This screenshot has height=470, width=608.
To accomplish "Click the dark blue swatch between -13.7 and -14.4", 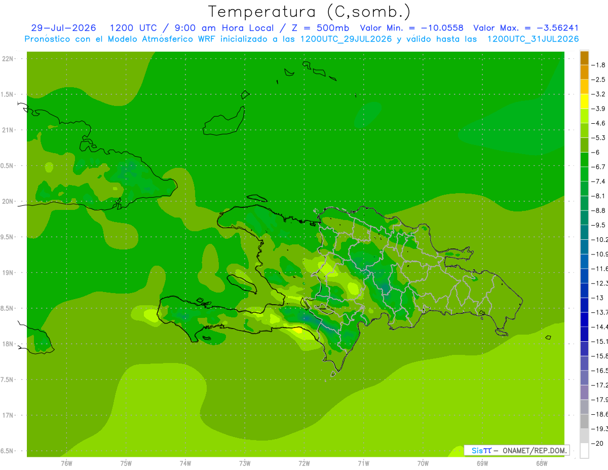I will pos(584,319).
